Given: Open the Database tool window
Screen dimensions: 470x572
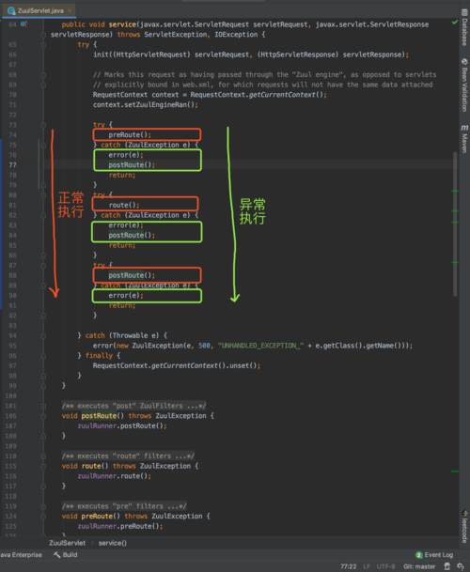Looking at the screenshot, I should click(x=464, y=28).
